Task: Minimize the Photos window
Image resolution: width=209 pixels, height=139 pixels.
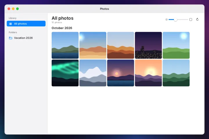Action: (x=13, y=9)
